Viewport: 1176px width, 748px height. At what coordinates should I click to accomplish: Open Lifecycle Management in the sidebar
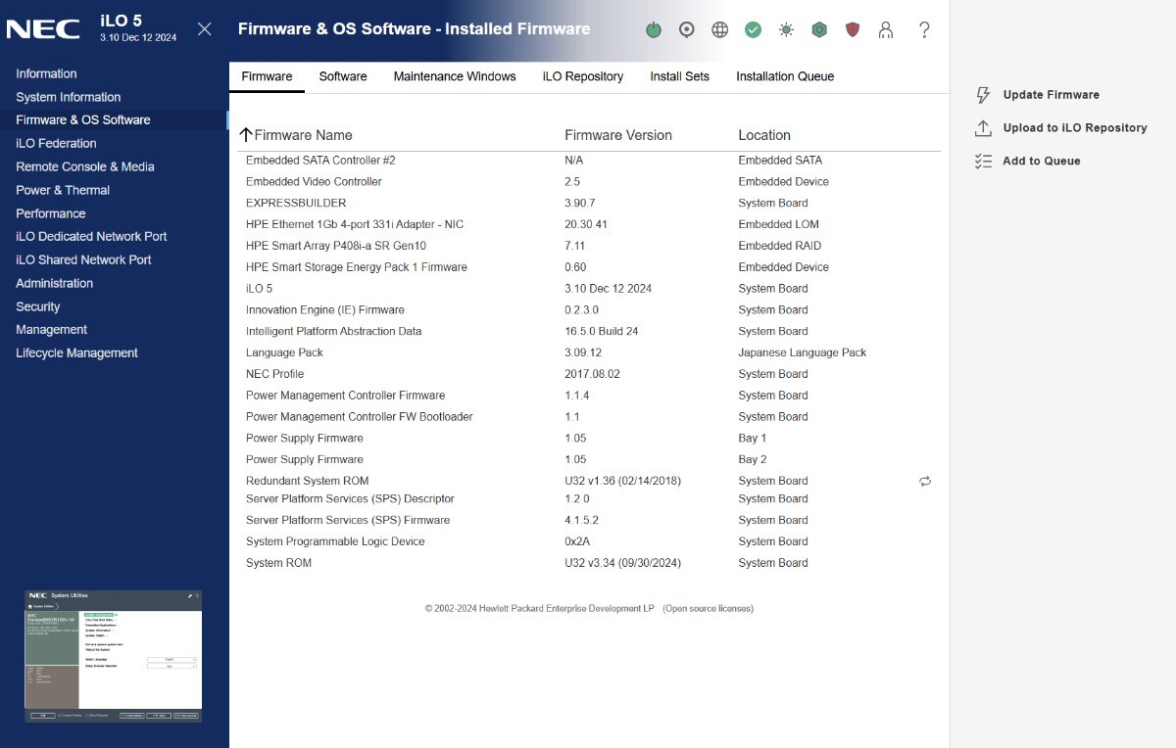click(x=77, y=352)
